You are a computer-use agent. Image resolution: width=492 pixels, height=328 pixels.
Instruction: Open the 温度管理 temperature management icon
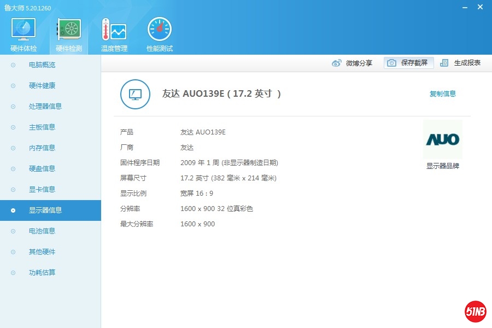point(114,30)
